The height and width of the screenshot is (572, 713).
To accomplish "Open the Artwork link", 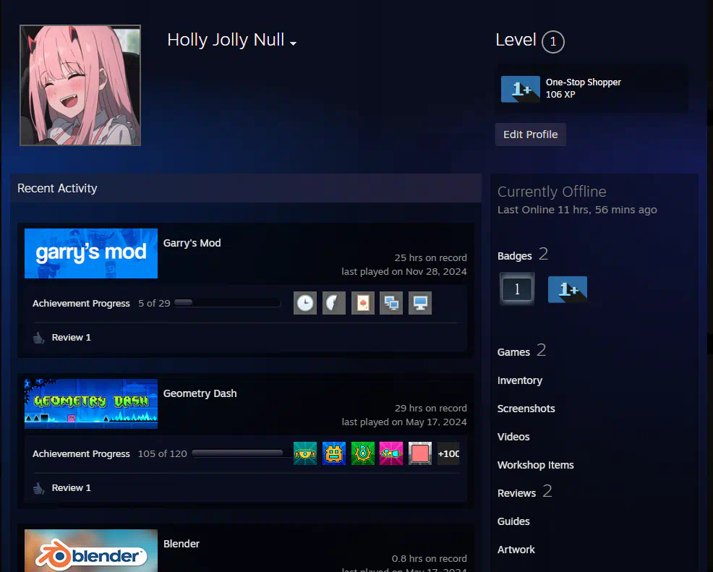I will pyautogui.click(x=516, y=550).
